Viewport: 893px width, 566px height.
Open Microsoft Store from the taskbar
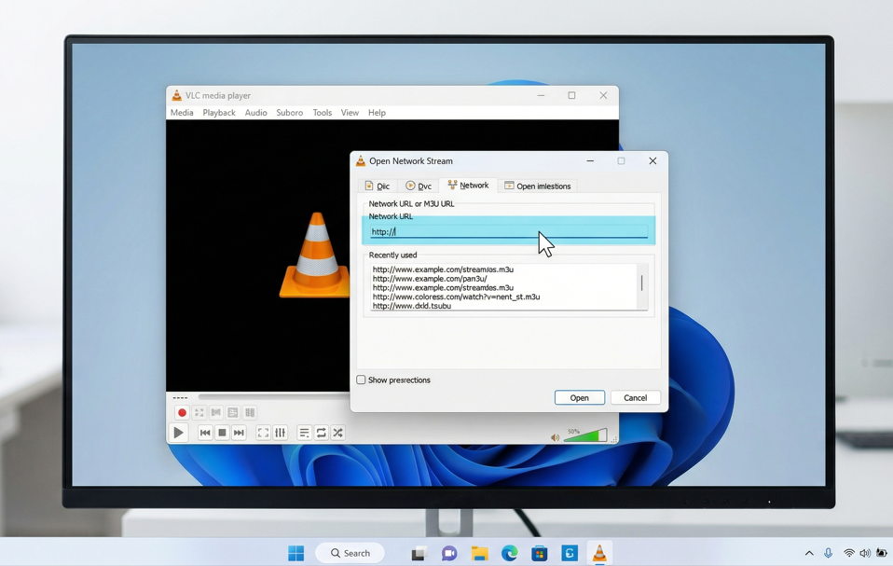[540, 553]
